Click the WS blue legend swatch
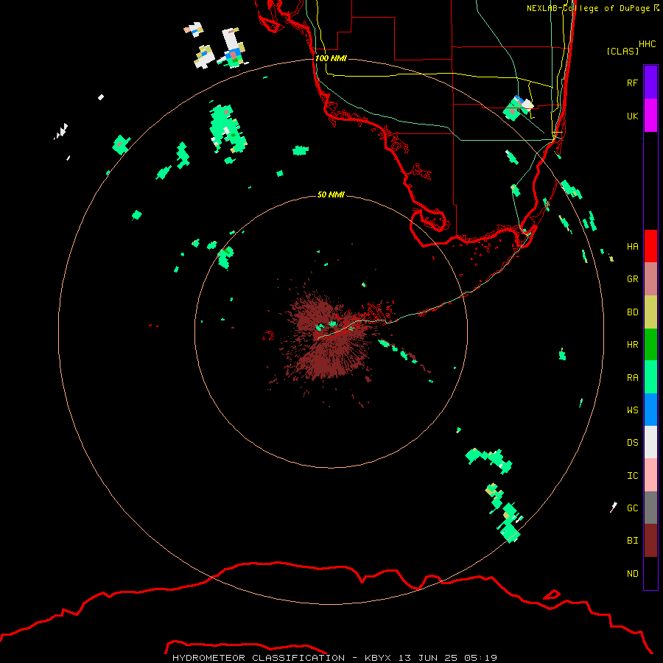 650,410
